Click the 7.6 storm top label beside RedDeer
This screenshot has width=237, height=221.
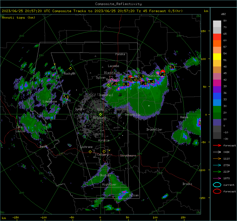coord(114,84)
